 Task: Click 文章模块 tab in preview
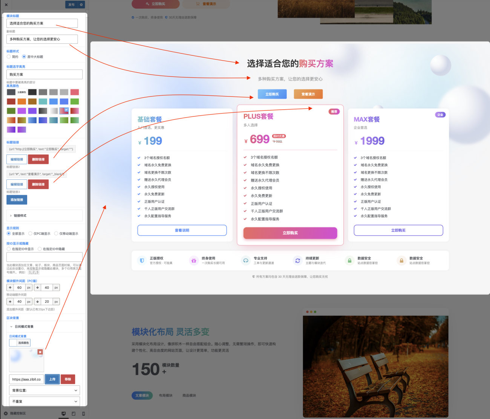tap(142, 395)
